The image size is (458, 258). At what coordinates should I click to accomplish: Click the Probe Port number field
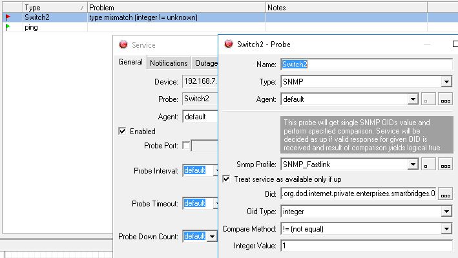205,145
